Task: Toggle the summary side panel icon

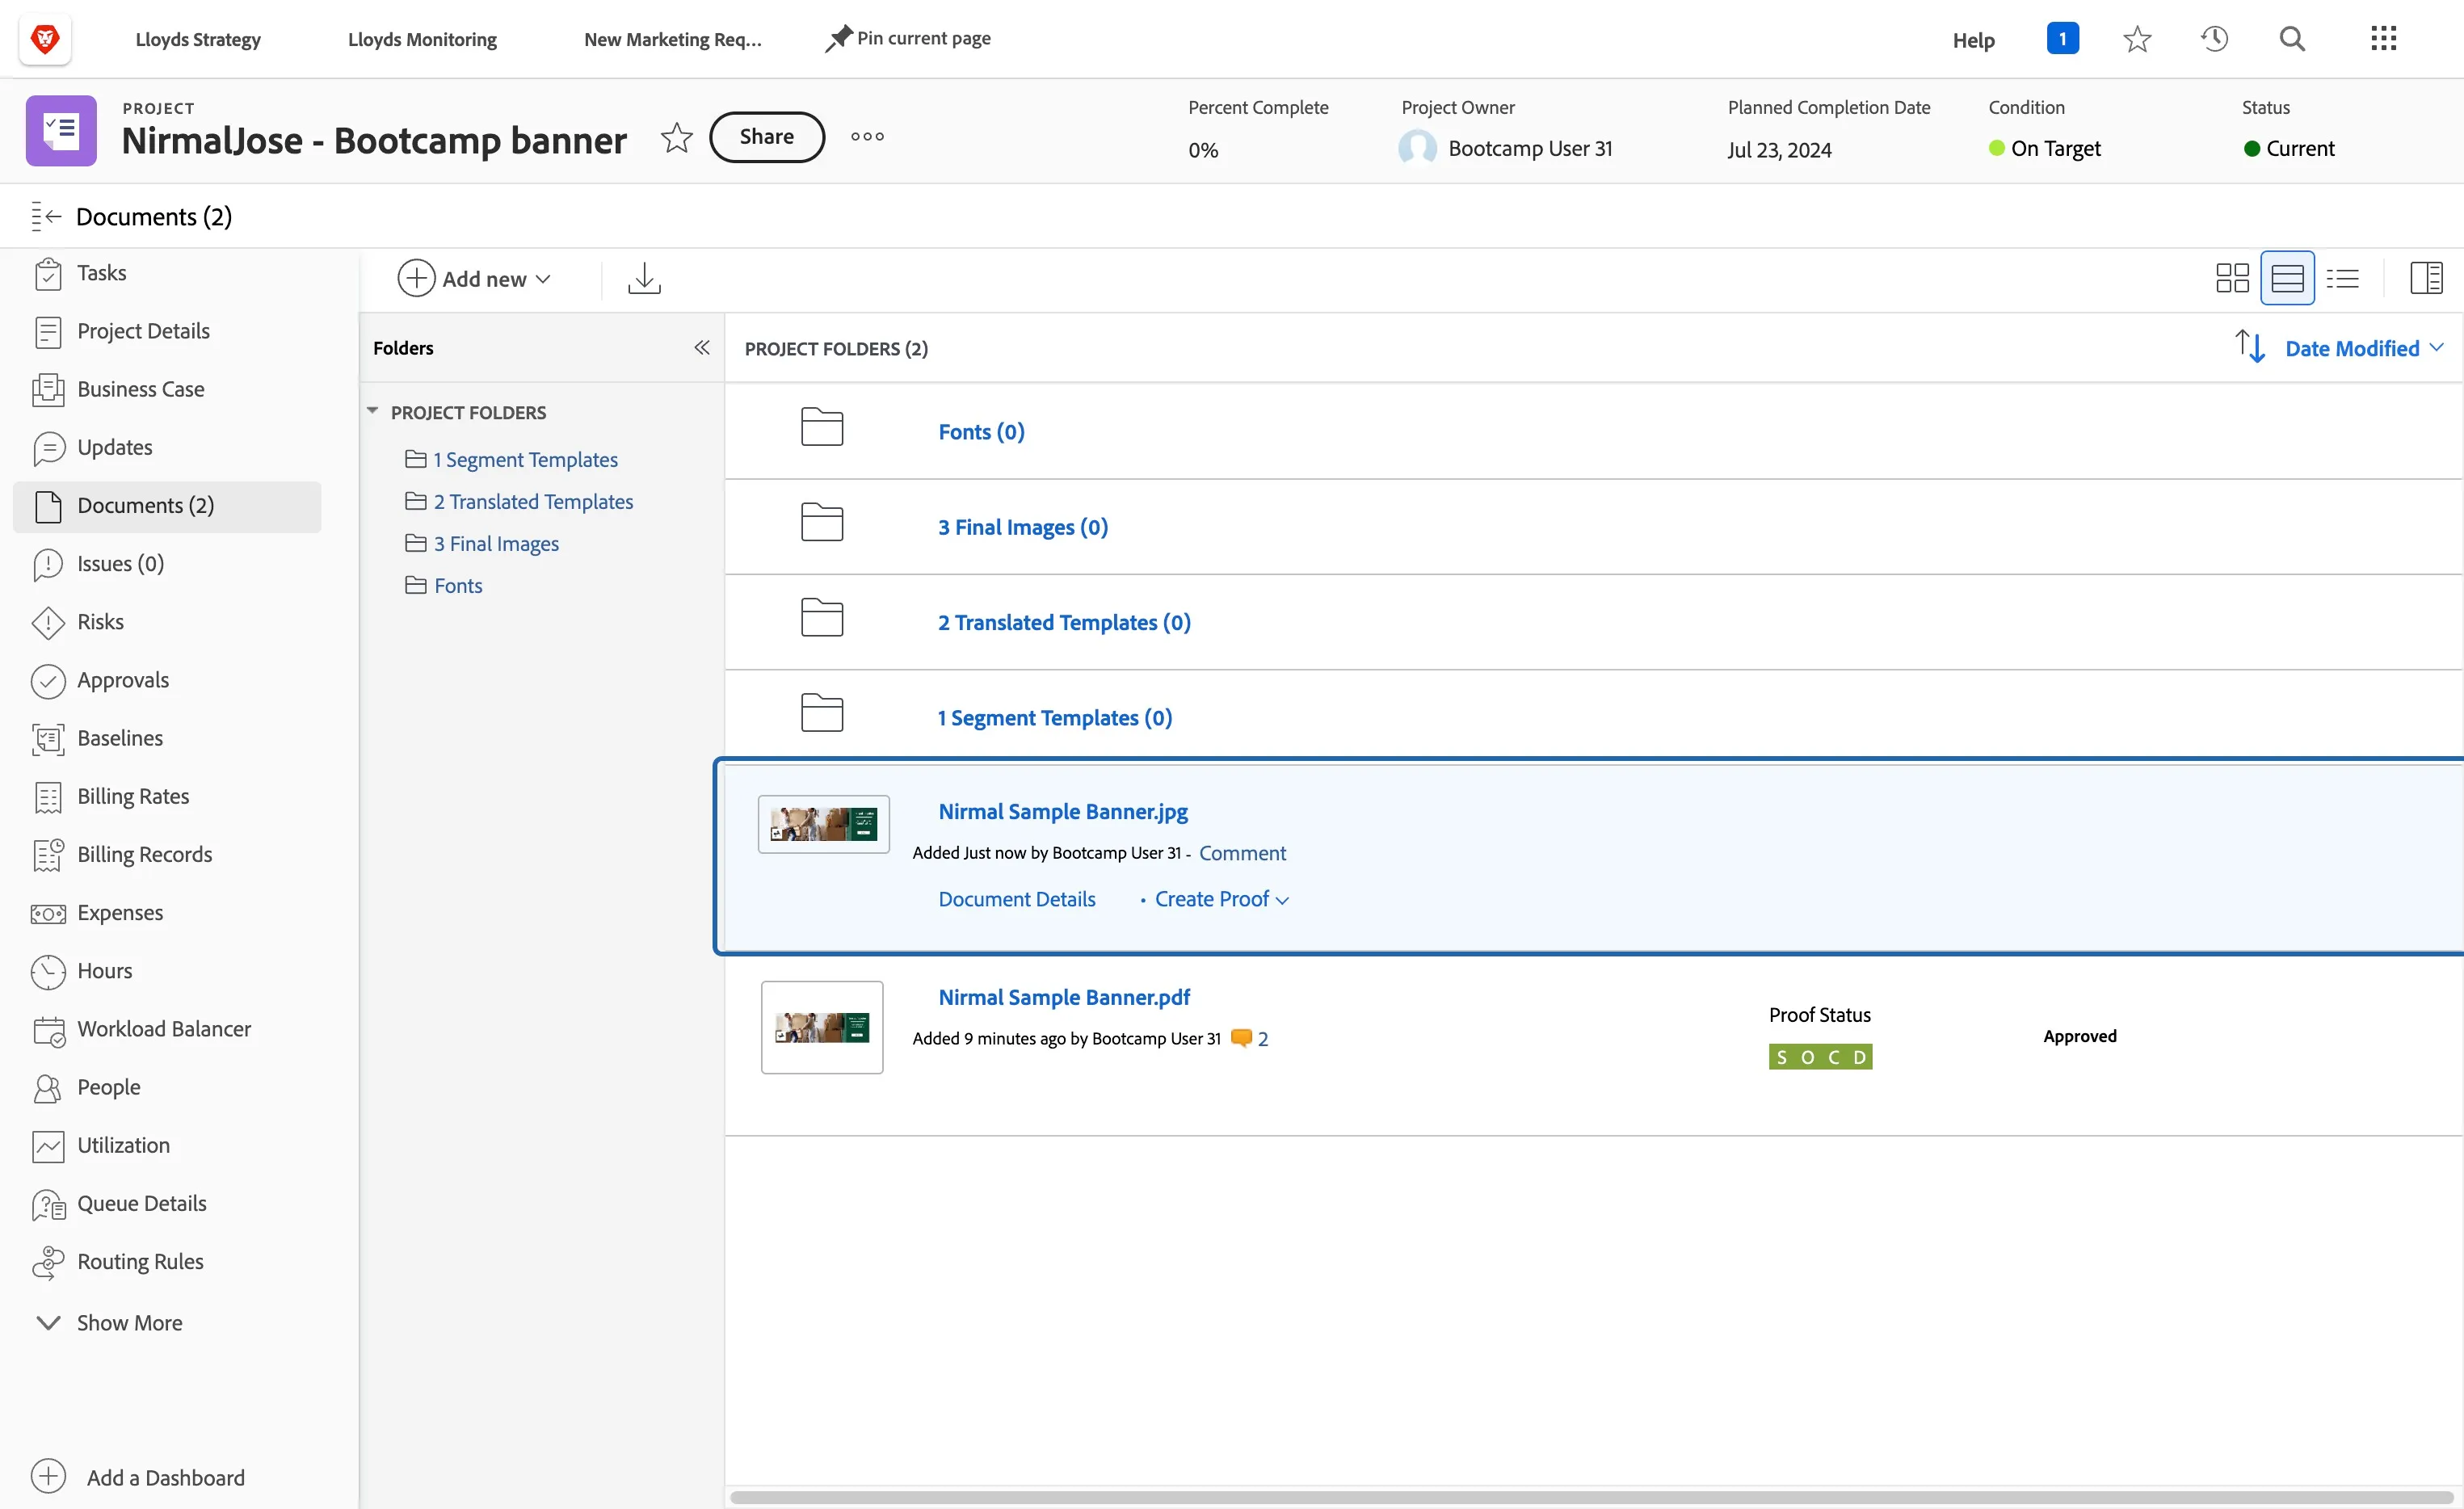Action: click(x=2426, y=278)
